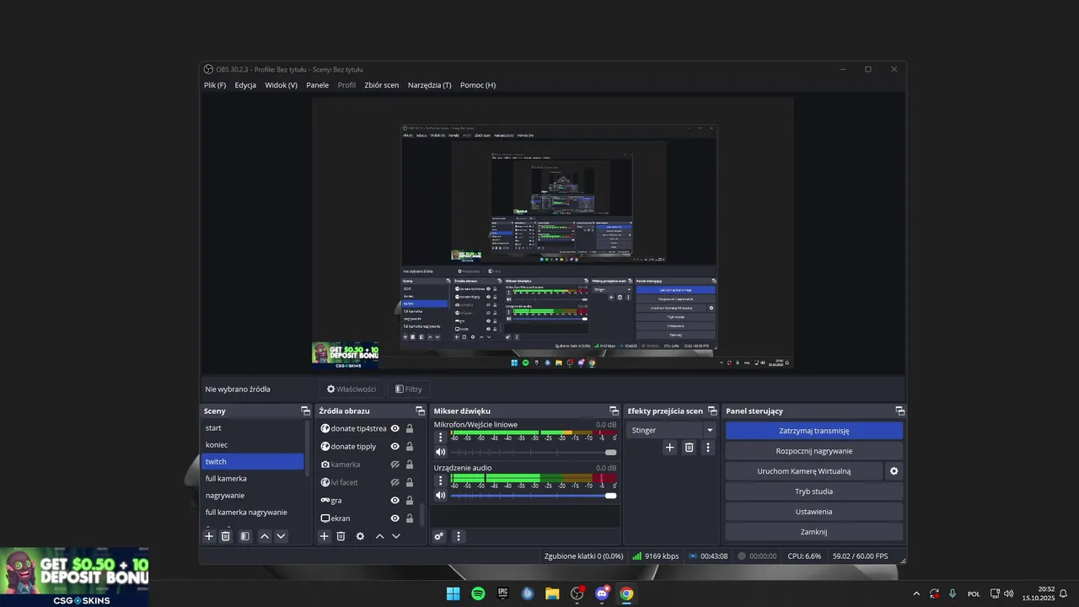
Task: Open Spotify from the taskbar
Action: pyautogui.click(x=478, y=594)
